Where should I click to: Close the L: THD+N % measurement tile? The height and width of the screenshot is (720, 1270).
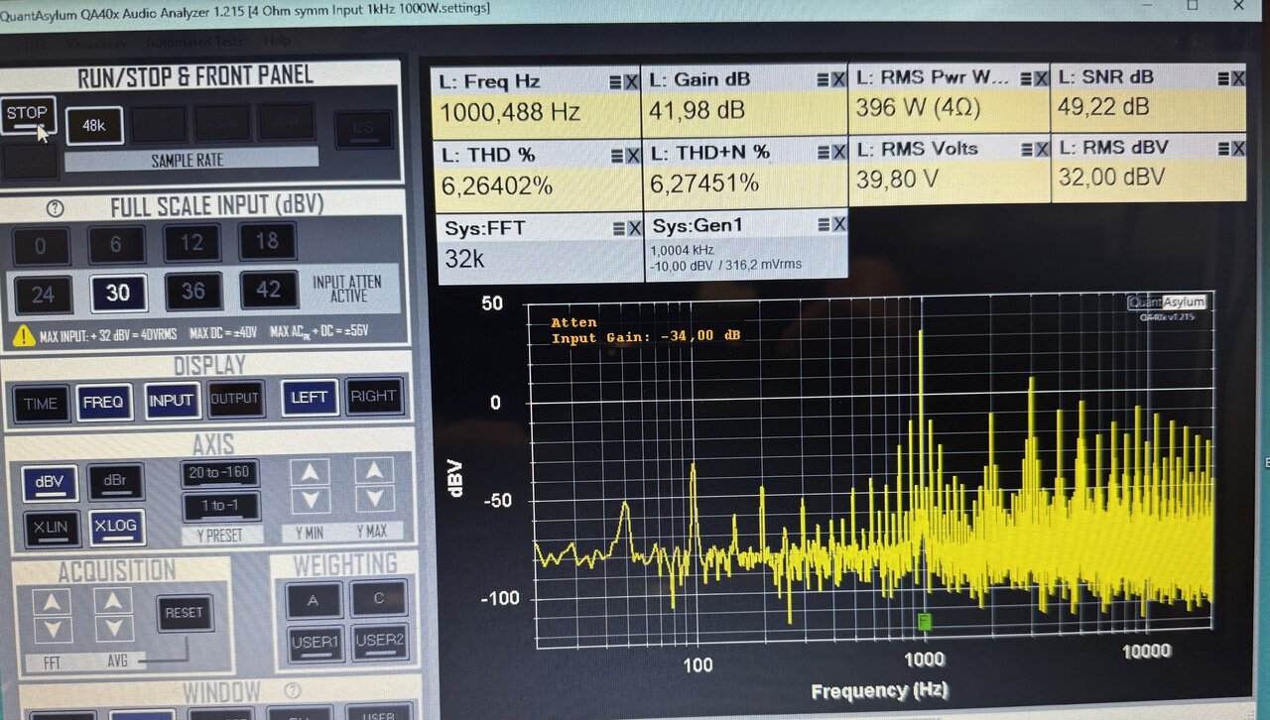839,153
